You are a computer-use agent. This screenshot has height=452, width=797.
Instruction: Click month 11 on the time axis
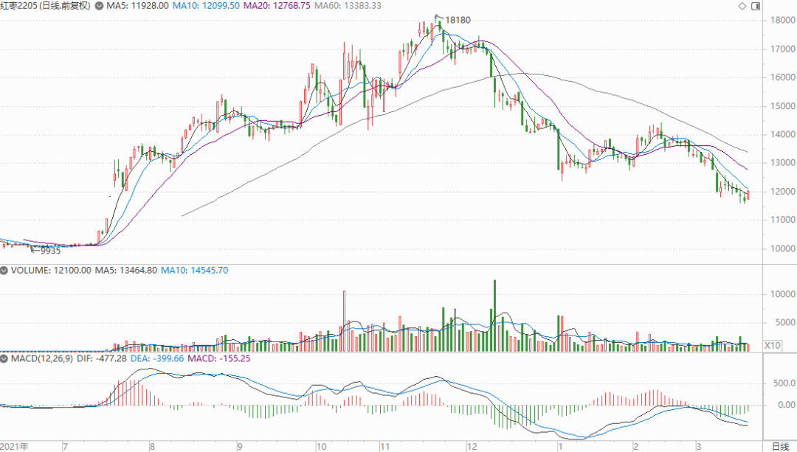(384, 447)
